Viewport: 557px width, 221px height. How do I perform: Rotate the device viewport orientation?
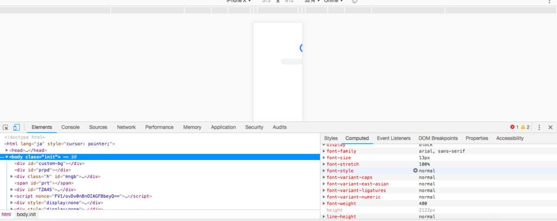tap(354, 1)
